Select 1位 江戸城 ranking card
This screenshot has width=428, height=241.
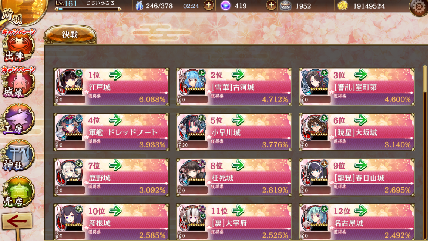click(111, 87)
